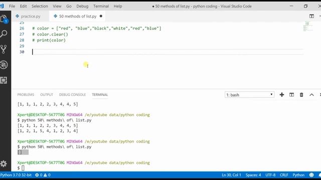The height and width of the screenshot is (180, 321).
Task: Click the minimap at editor right
Action: pyautogui.click(x=308, y=26)
